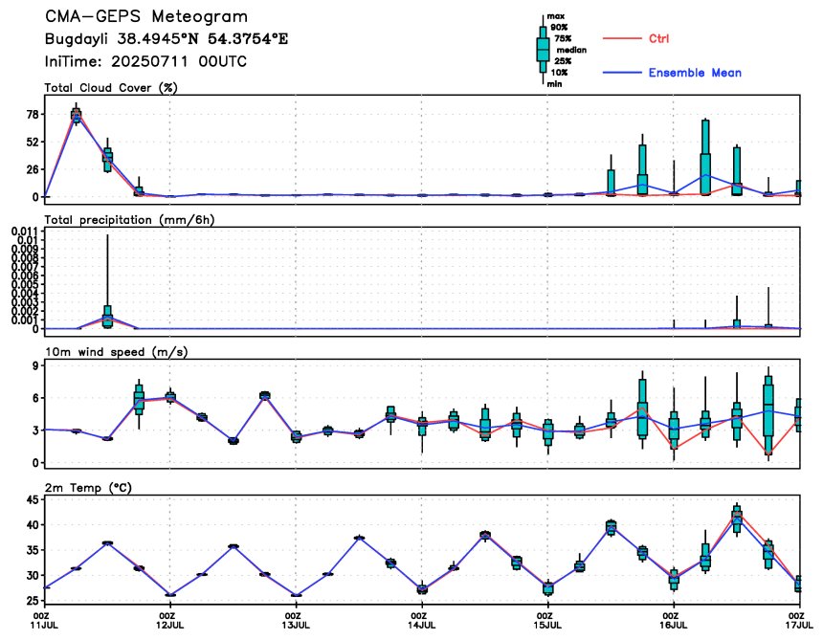Click the 00Z 15JUL time axis label
This screenshot has height=640, width=823.
(x=548, y=620)
